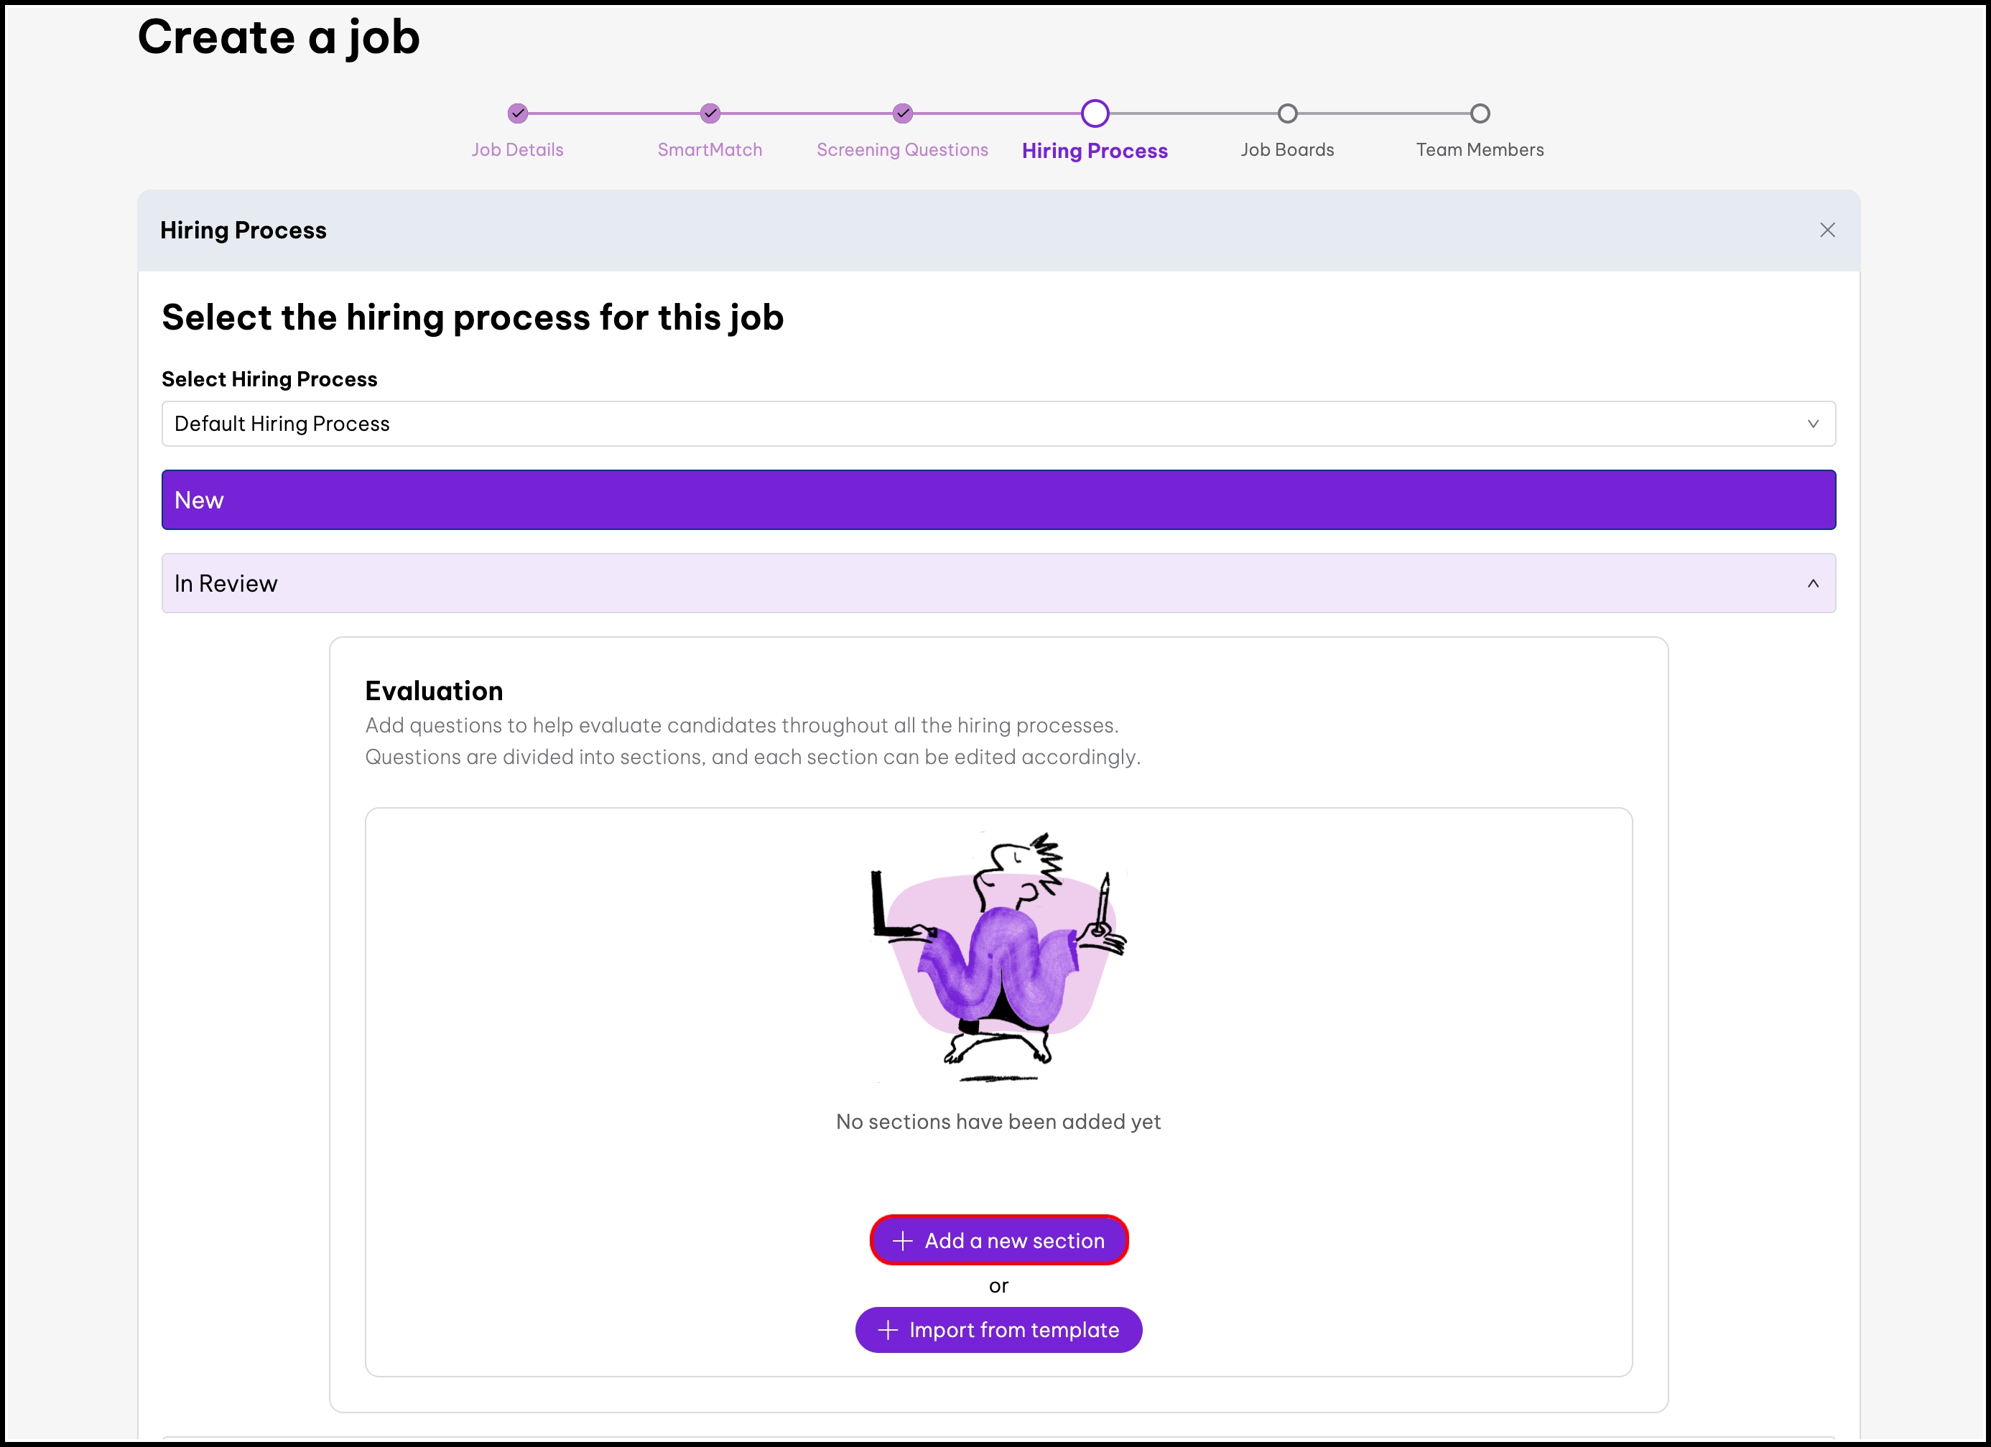Click the Default Hiring Process dropdown arrow

click(x=1813, y=424)
